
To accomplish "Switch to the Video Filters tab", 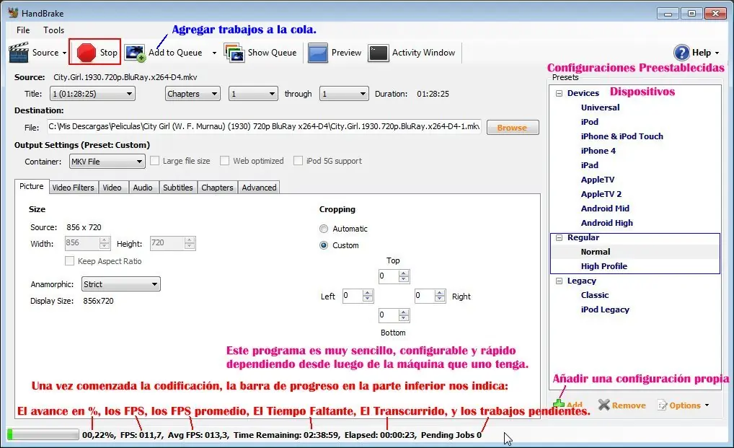I will [x=73, y=188].
